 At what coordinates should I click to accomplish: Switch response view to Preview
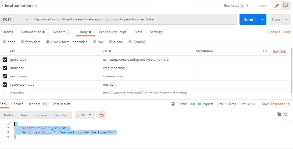coord(41,115)
